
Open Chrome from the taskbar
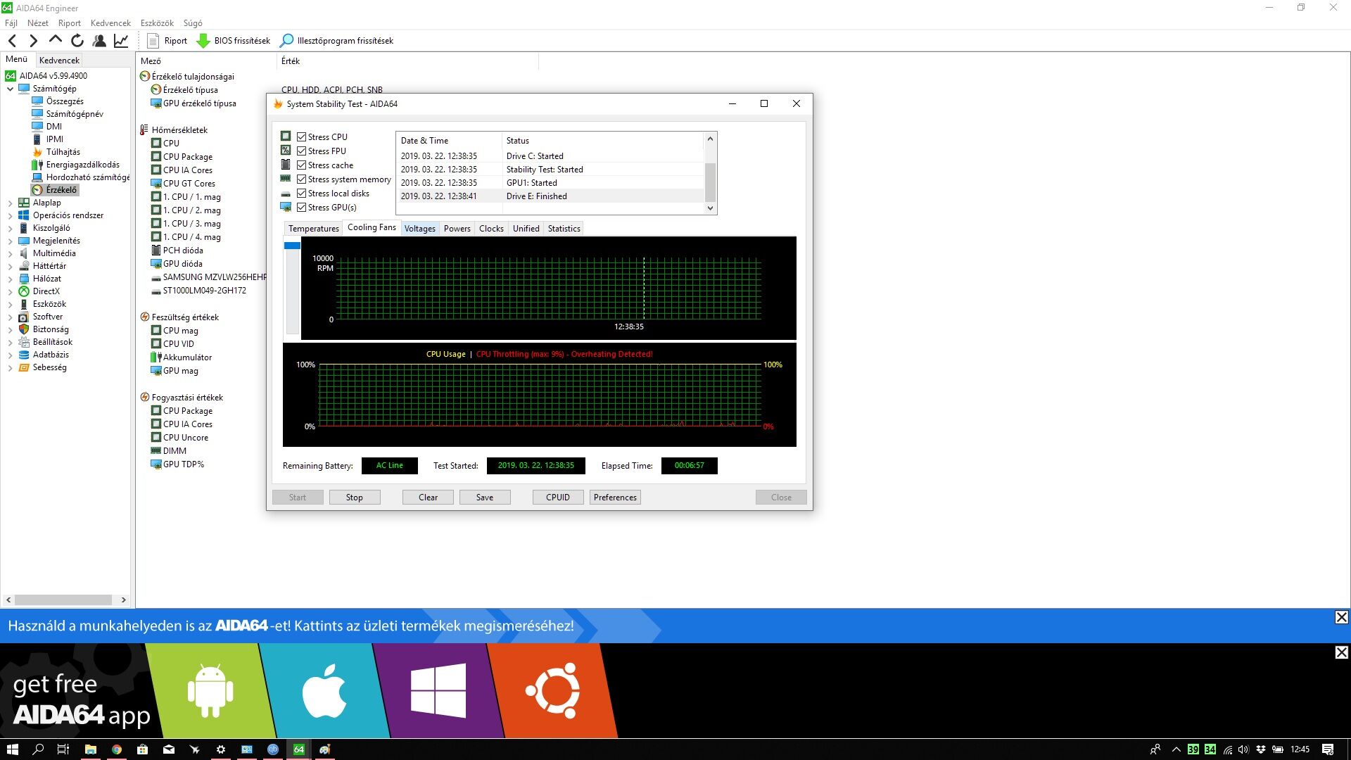[117, 749]
